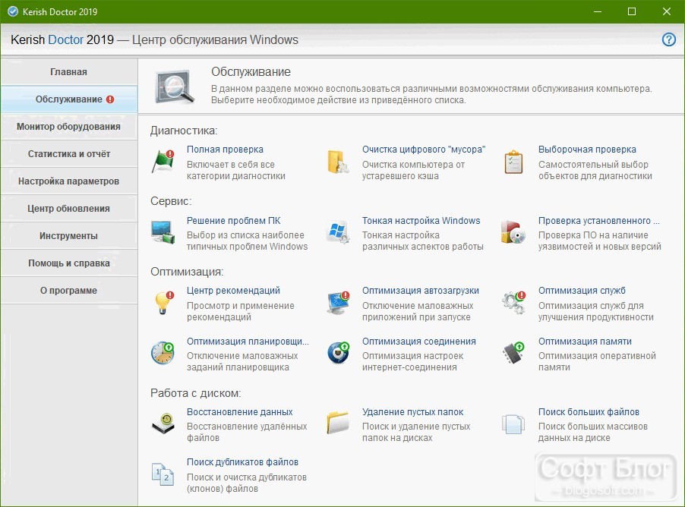Click the Kerish Doctor title bar logo icon
Image resolution: width=685 pixels, height=507 pixels.
pos(13,12)
